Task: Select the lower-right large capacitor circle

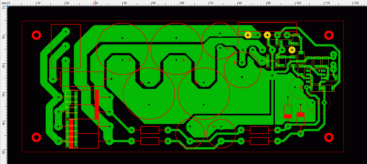Action: click(204, 93)
